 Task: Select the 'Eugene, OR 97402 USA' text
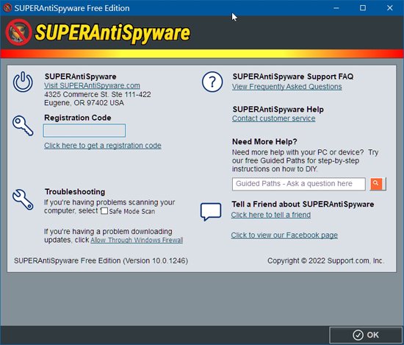(84, 103)
